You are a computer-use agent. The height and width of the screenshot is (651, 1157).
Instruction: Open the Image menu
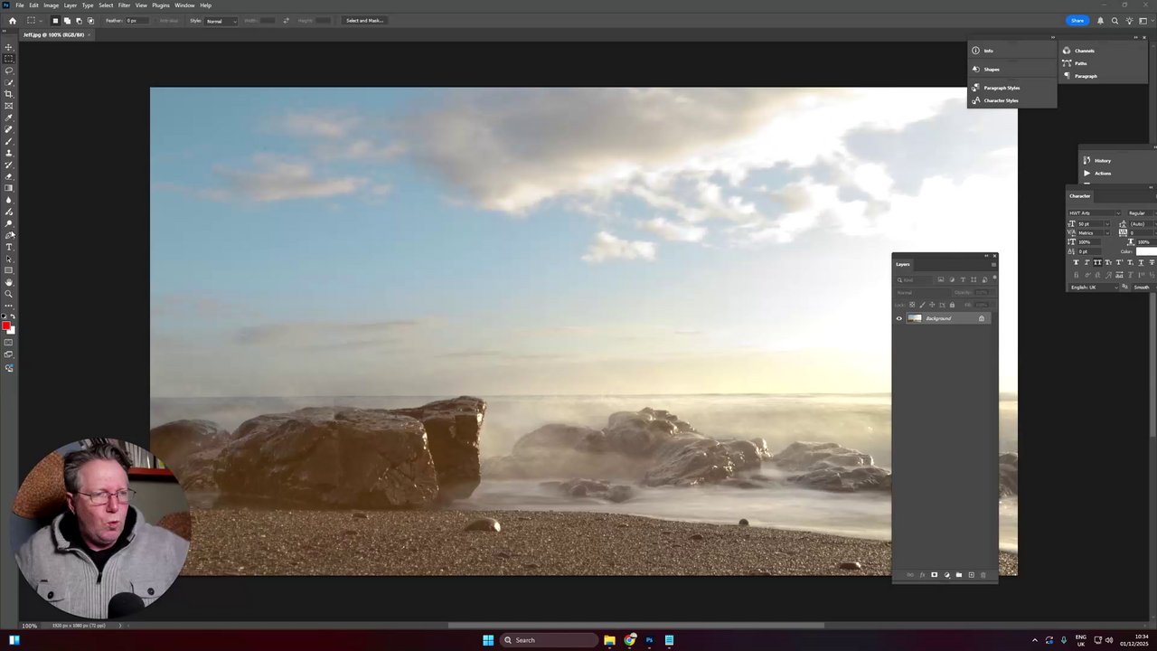point(52,5)
